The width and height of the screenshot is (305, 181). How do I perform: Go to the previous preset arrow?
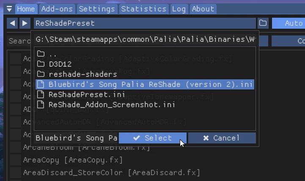click(12, 23)
